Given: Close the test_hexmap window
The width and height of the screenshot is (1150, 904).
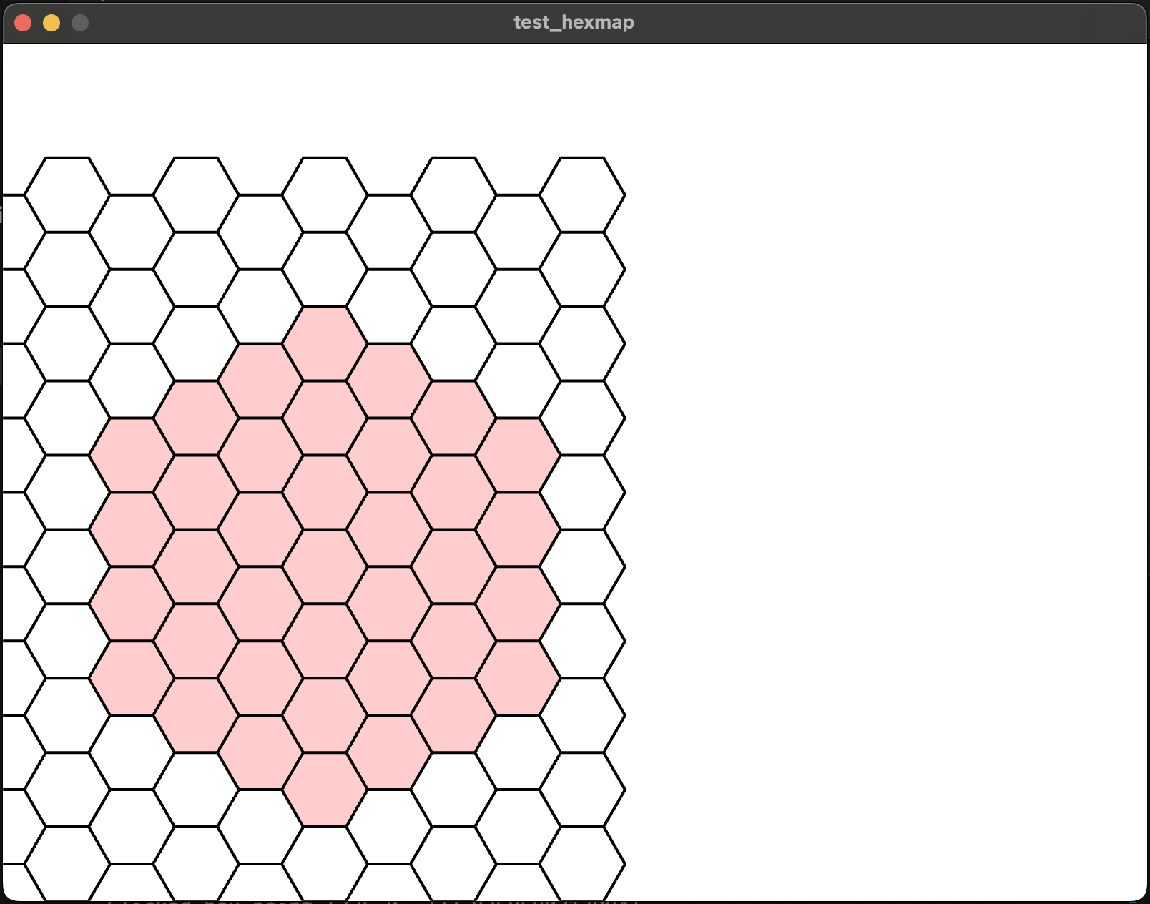Looking at the screenshot, I should [x=23, y=23].
